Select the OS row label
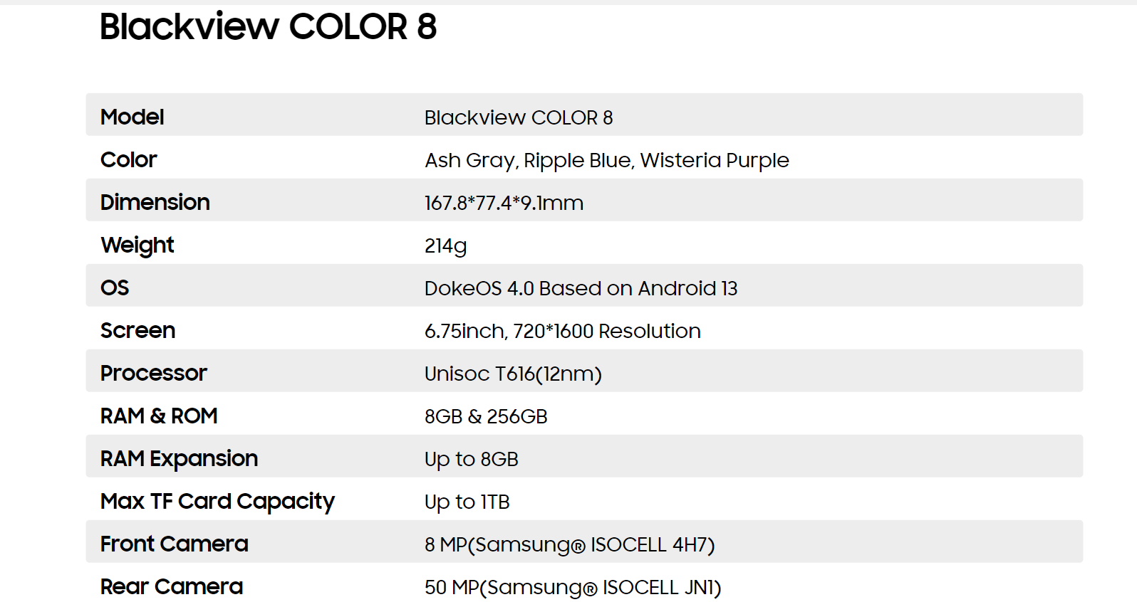Image resolution: width=1137 pixels, height=602 pixels. (115, 287)
